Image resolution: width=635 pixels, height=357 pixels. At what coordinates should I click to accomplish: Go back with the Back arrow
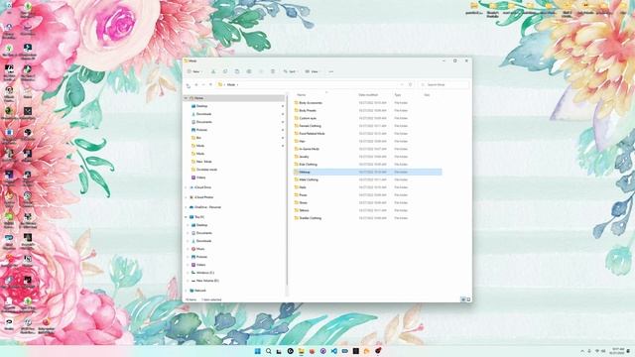click(x=189, y=85)
